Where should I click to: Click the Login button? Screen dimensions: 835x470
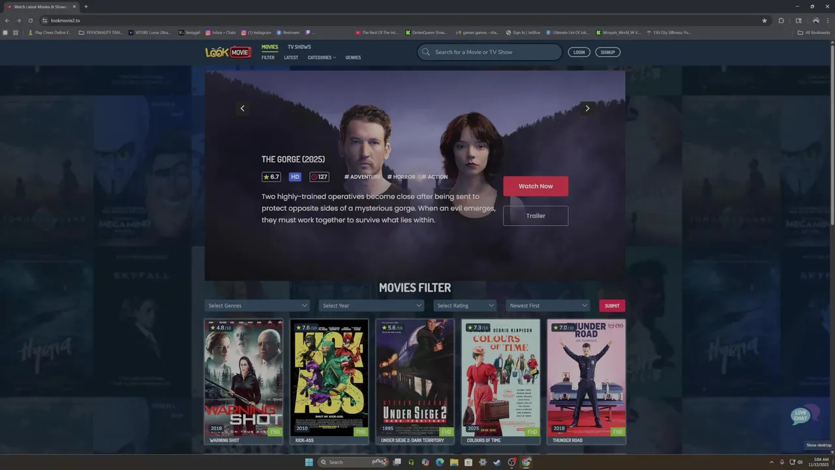(579, 52)
